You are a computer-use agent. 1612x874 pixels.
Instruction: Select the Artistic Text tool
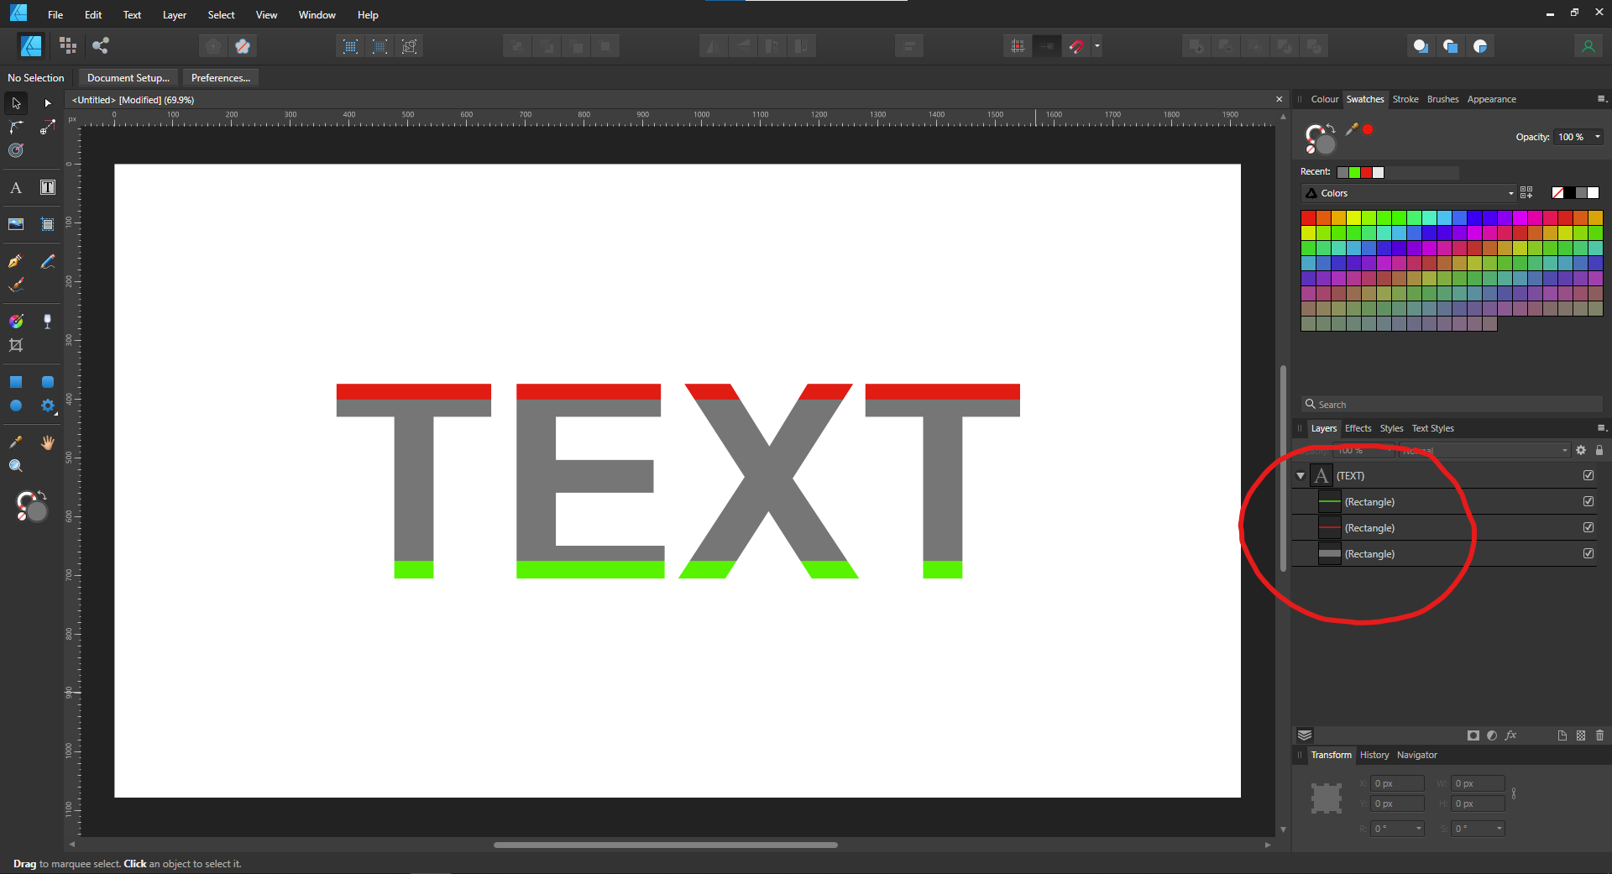click(15, 188)
